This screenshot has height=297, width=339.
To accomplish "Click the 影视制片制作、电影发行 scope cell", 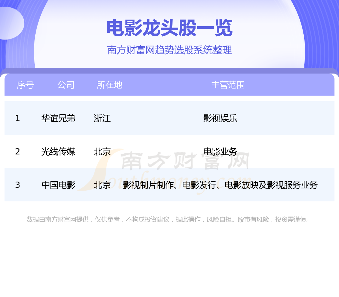I will tap(220, 185).
